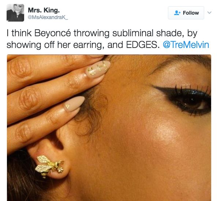
Task: Click the nail with gold stripe design
Action: [x=98, y=69]
